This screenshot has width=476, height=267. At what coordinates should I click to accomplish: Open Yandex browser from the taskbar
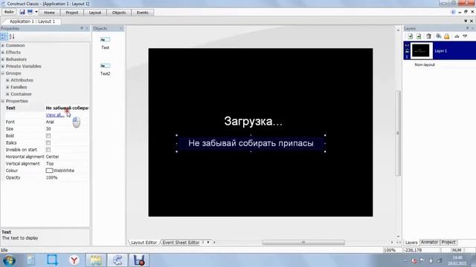(74, 260)
